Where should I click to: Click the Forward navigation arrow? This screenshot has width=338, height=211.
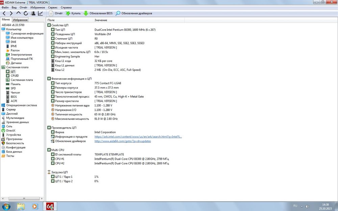tap(11, 14)
